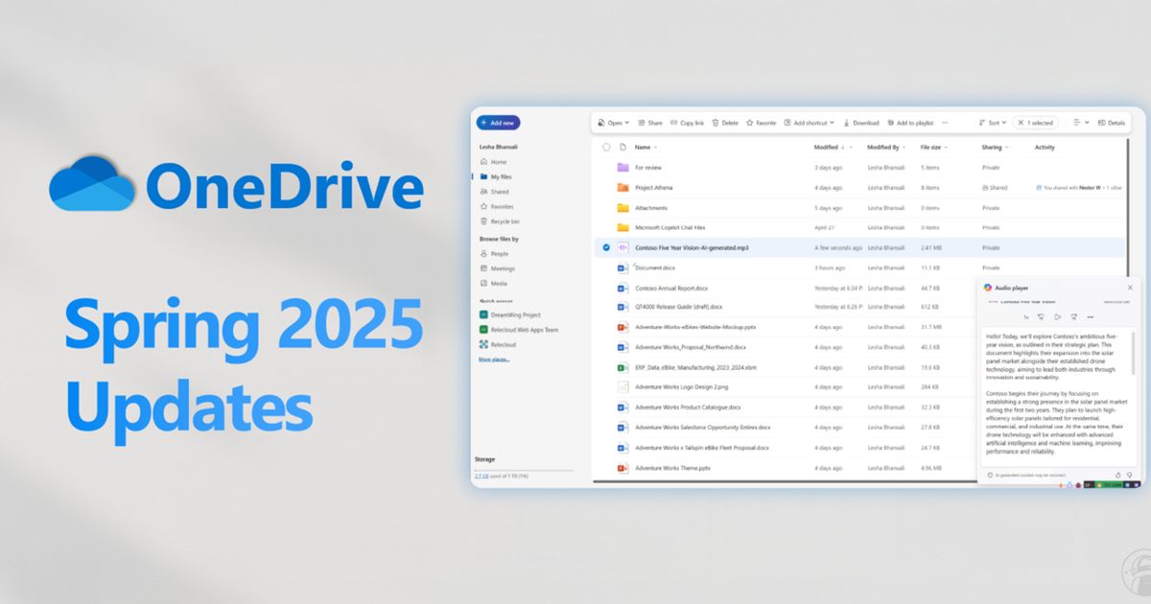Click the Project Athena activity entry
Viewport: 1151px width, 604px height.
point(1079,188)
